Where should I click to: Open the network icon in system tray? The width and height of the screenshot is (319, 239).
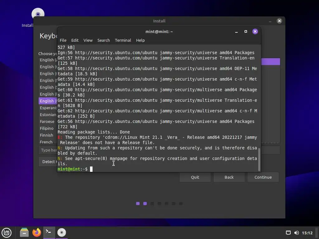click(288, 233)
